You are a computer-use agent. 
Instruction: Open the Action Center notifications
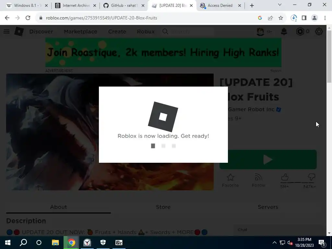[322, 243]
